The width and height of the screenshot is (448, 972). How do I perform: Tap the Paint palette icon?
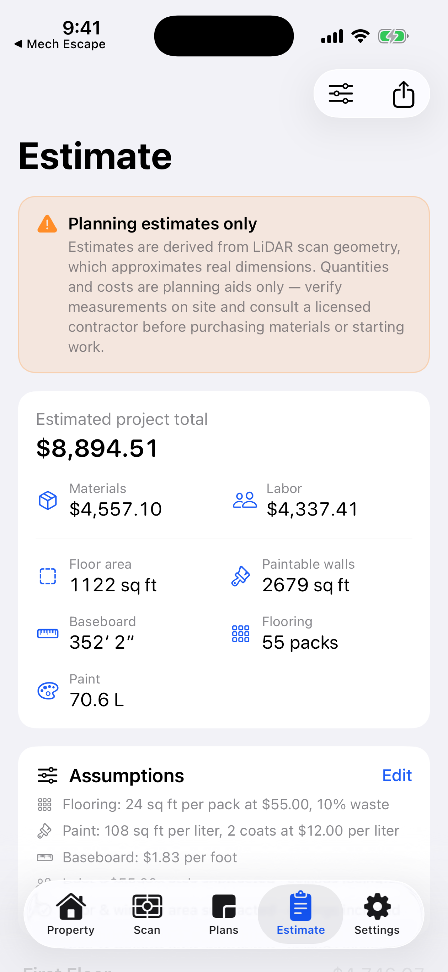(x=48, y=691)
